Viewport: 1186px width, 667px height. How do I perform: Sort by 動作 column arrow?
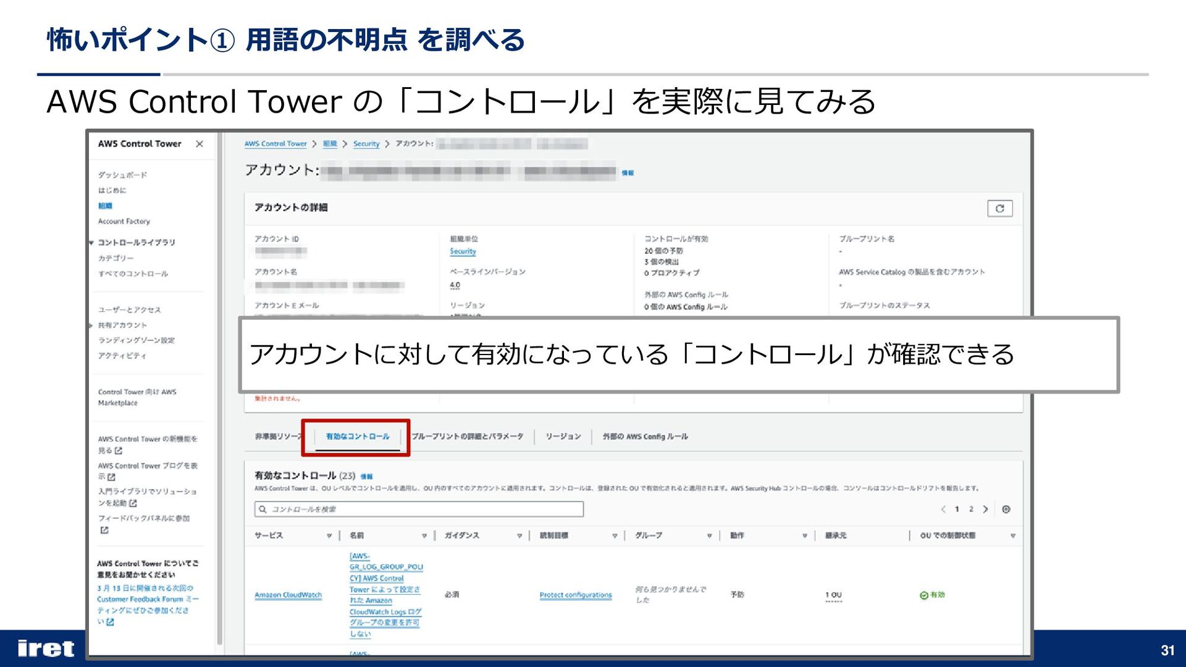805,536
